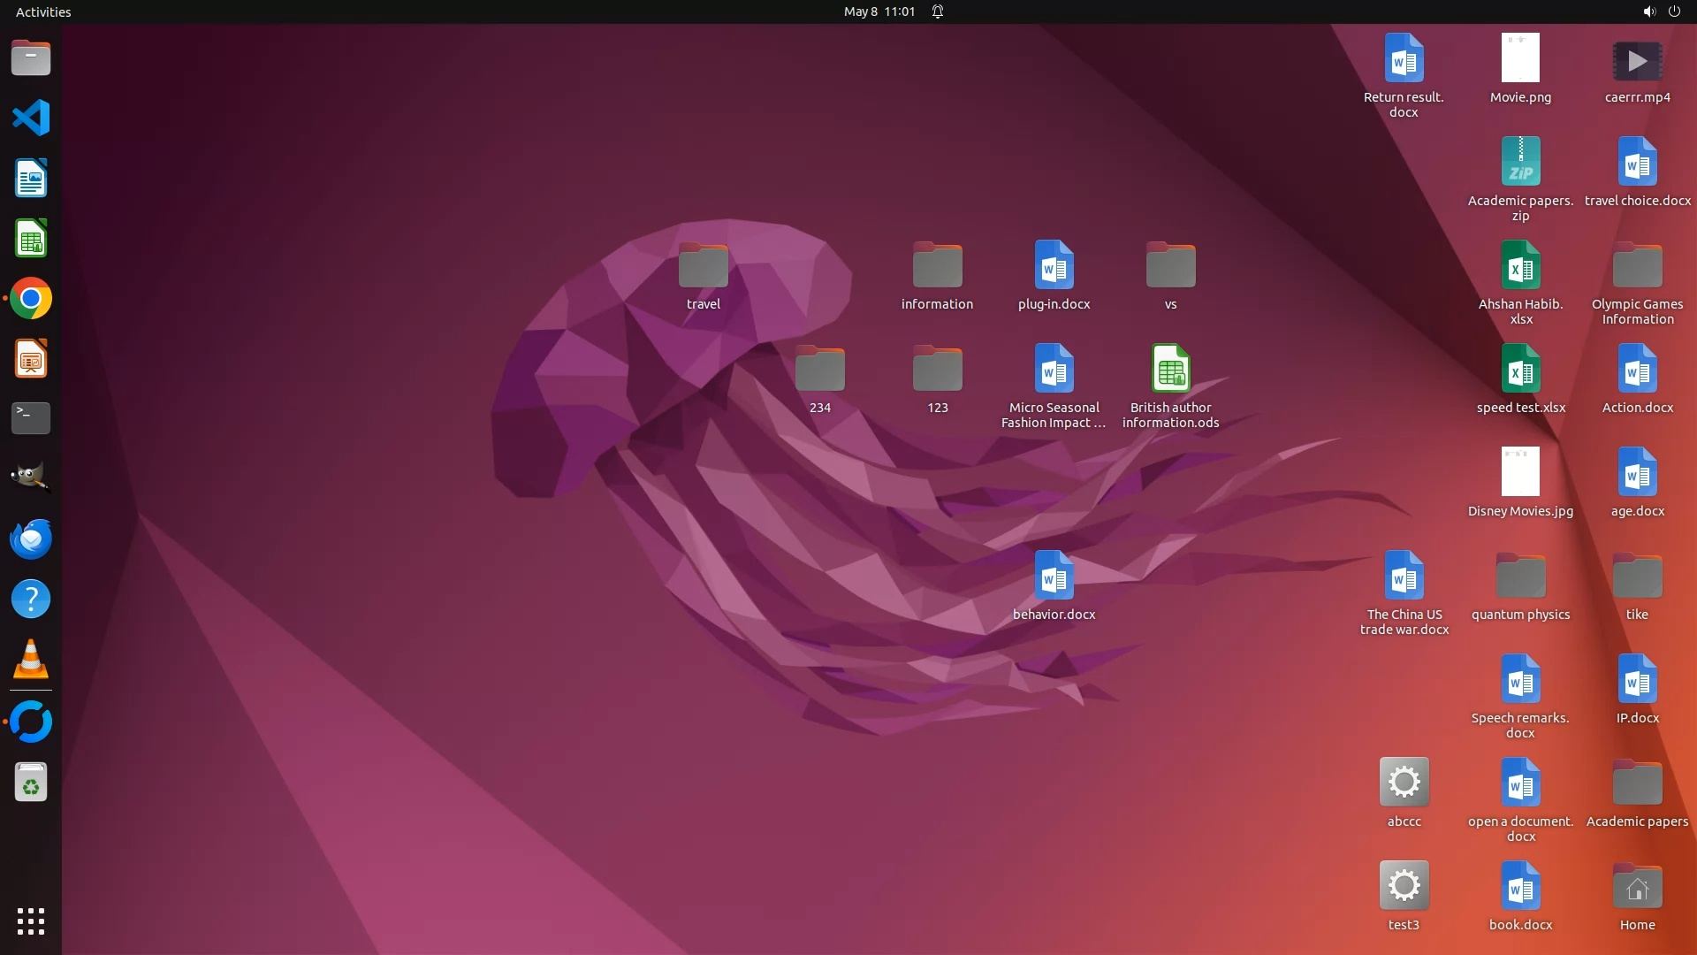The width and height of the screenshot is (1697, 955).
Task: Open the Trash in the dock
Action: click(31, 783)
